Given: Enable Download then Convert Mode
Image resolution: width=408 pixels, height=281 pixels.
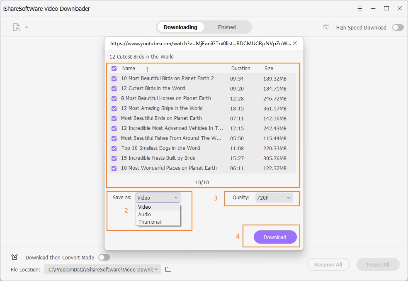Looking at the screenshot, I should pos(104,257).
